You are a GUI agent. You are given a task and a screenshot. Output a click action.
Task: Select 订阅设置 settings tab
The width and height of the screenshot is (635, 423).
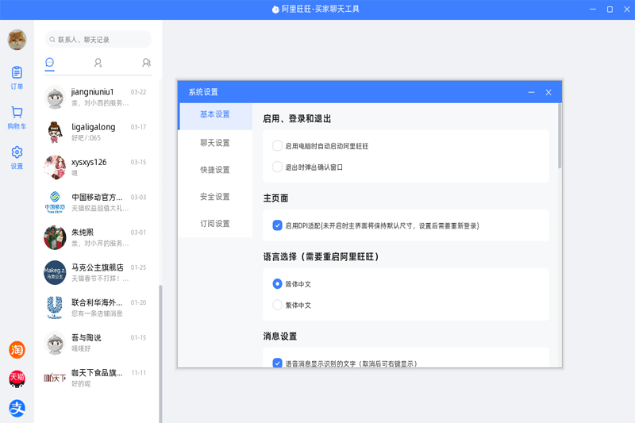pyautogui.click(x=215, y=224)
